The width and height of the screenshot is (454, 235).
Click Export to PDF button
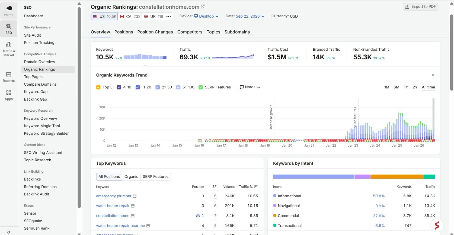[421, 7]
